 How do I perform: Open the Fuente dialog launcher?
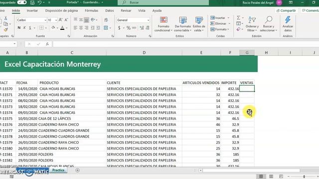(x=69, y=36)
